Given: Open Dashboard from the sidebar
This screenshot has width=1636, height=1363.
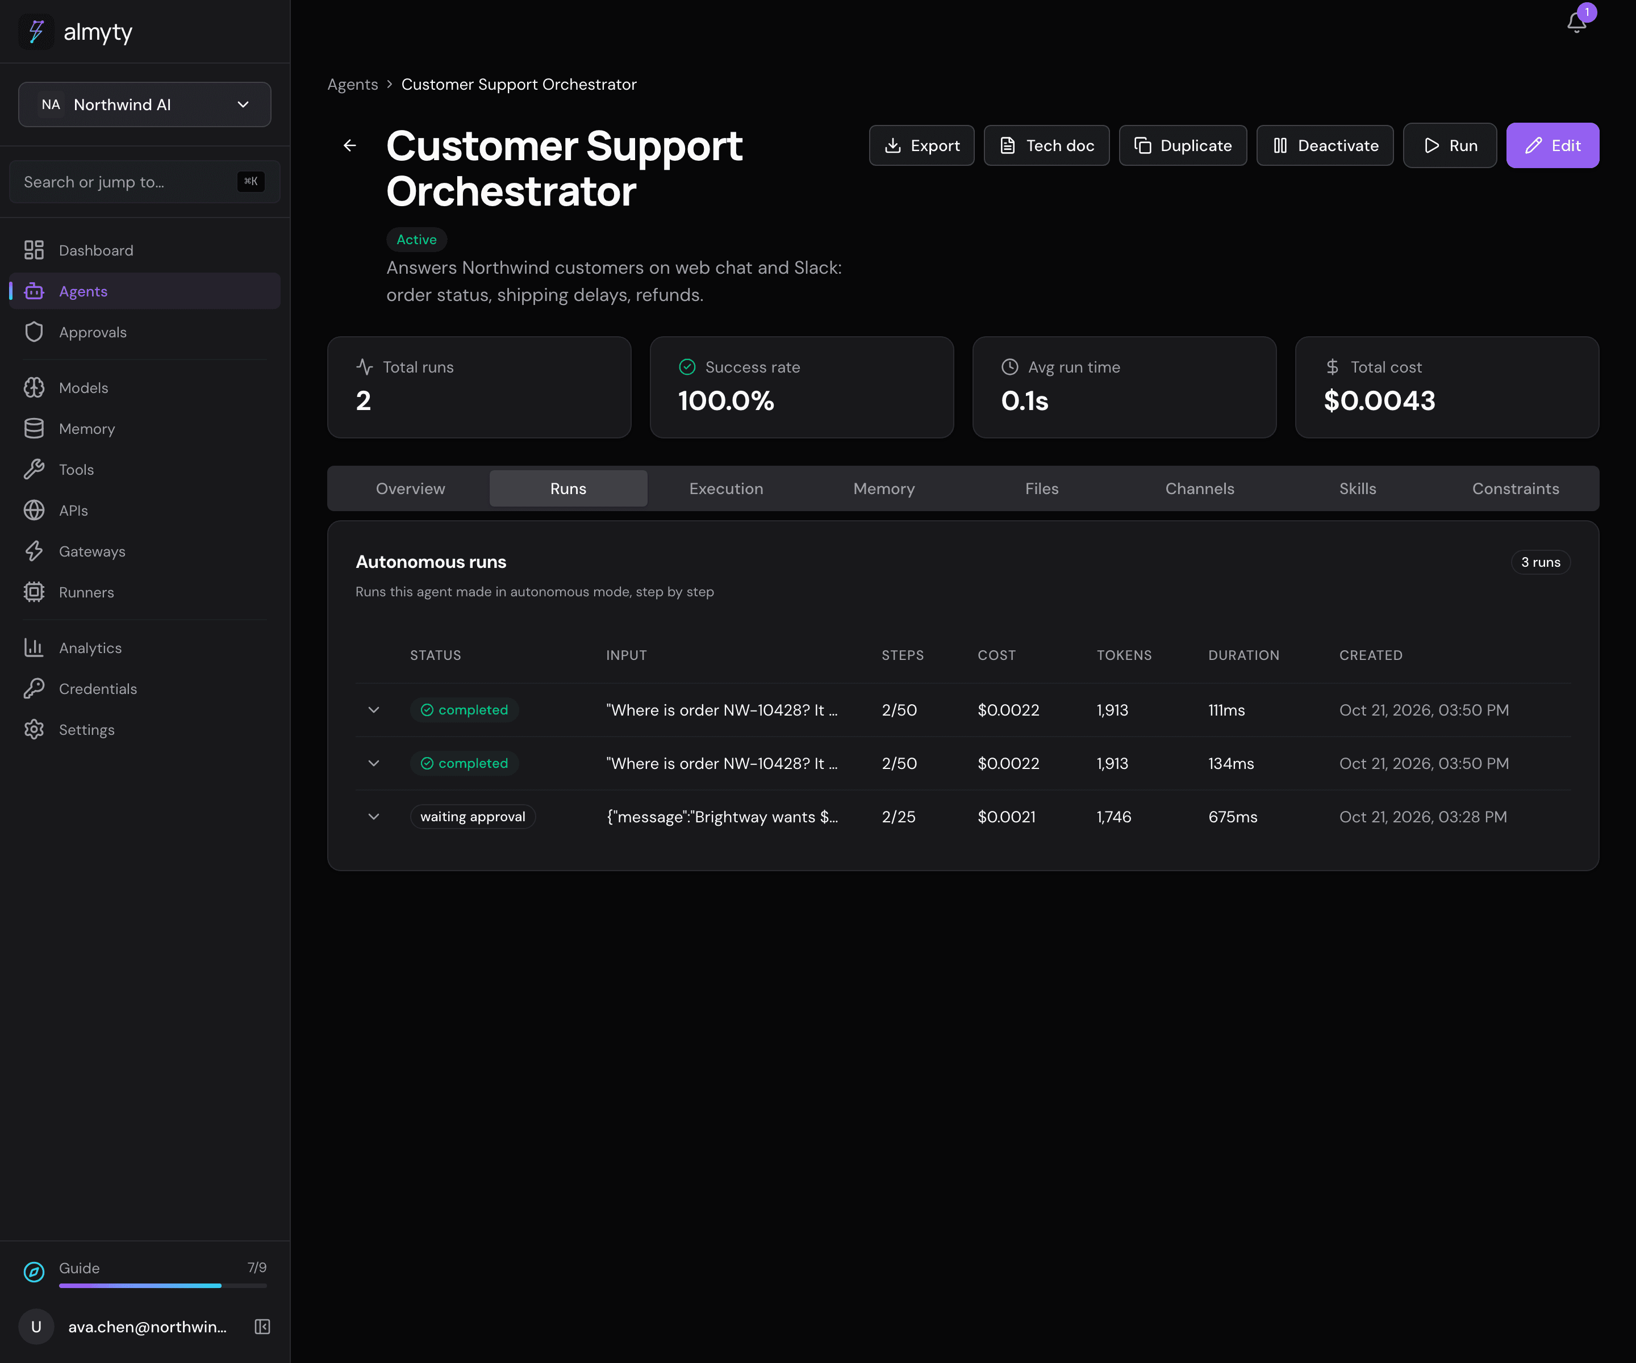Looking at the screenshot, I should (144, 250).
